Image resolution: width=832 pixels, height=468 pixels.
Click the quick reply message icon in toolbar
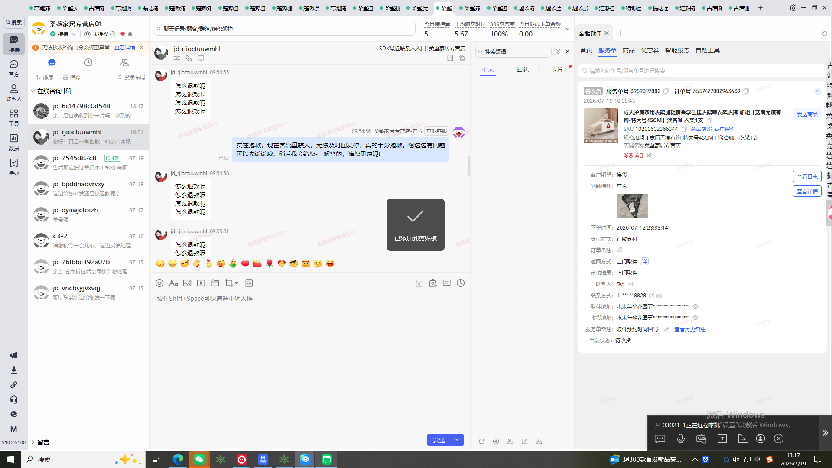pos(447,283)
